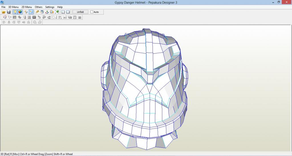Toggle the light bulb lighting switch

(x=15, y=12)
